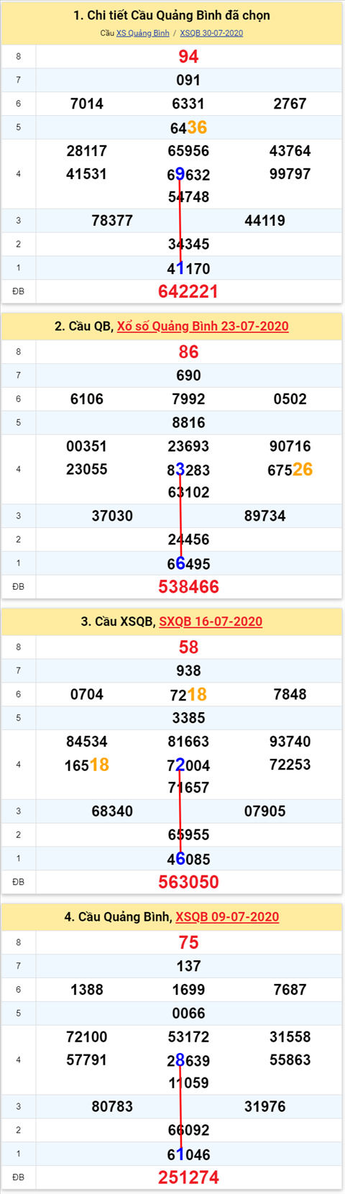Click the number 80783
345x1194 pixels.
pos(112,1106)
